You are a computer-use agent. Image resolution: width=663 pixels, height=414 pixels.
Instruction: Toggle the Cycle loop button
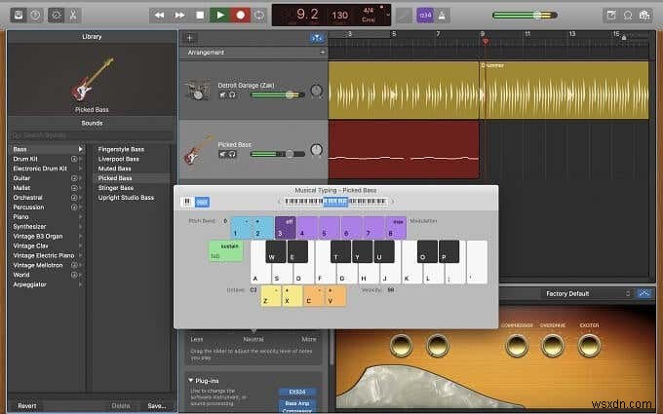click(259, 16)
